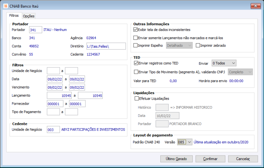The image size is (264, 168).
Task: Click the Liquidações Data field 10/02/22
Action: coord(168,116)
